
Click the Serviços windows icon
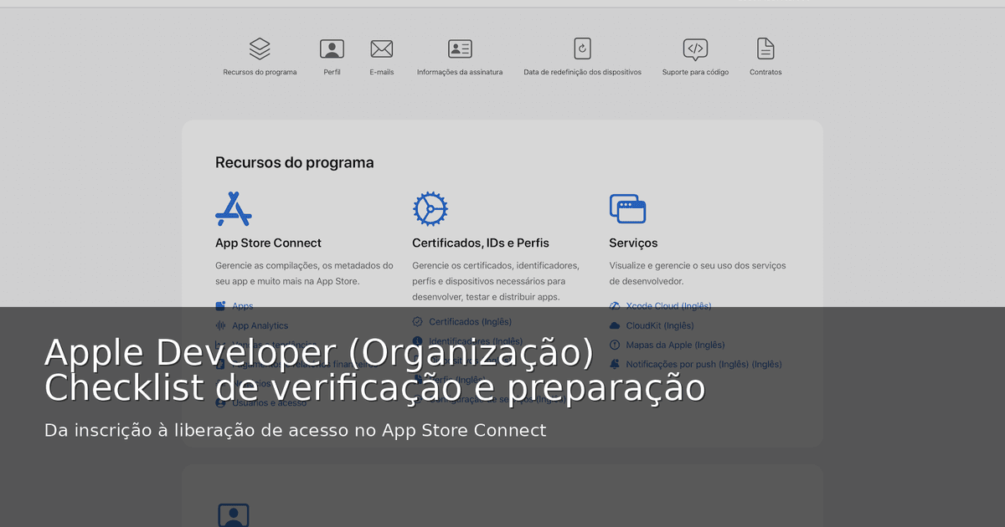[x=627, y=208]
